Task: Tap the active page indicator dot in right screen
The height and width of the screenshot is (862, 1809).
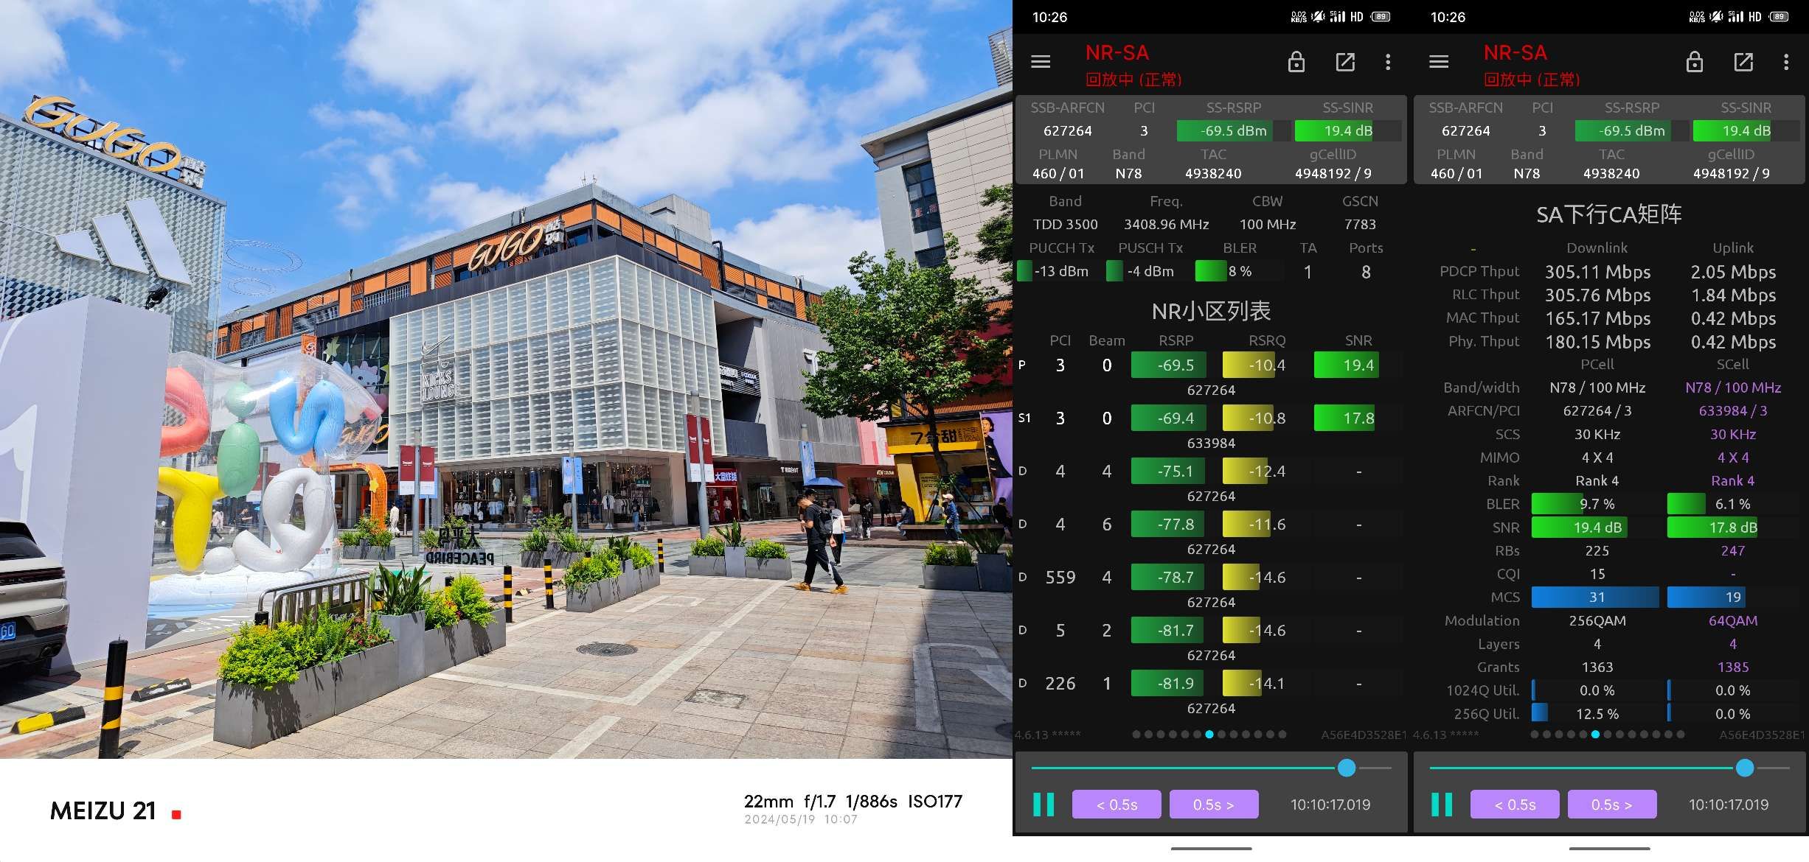Action: [1595, 735]
